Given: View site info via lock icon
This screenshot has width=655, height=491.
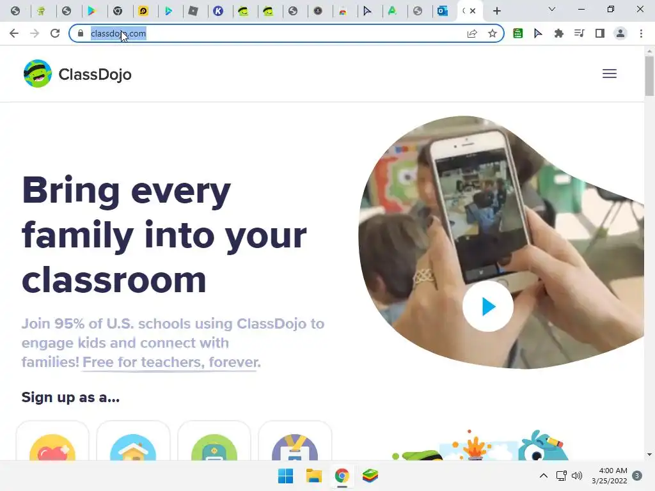Looking at the screenshot, I should (x=81, y=33).
